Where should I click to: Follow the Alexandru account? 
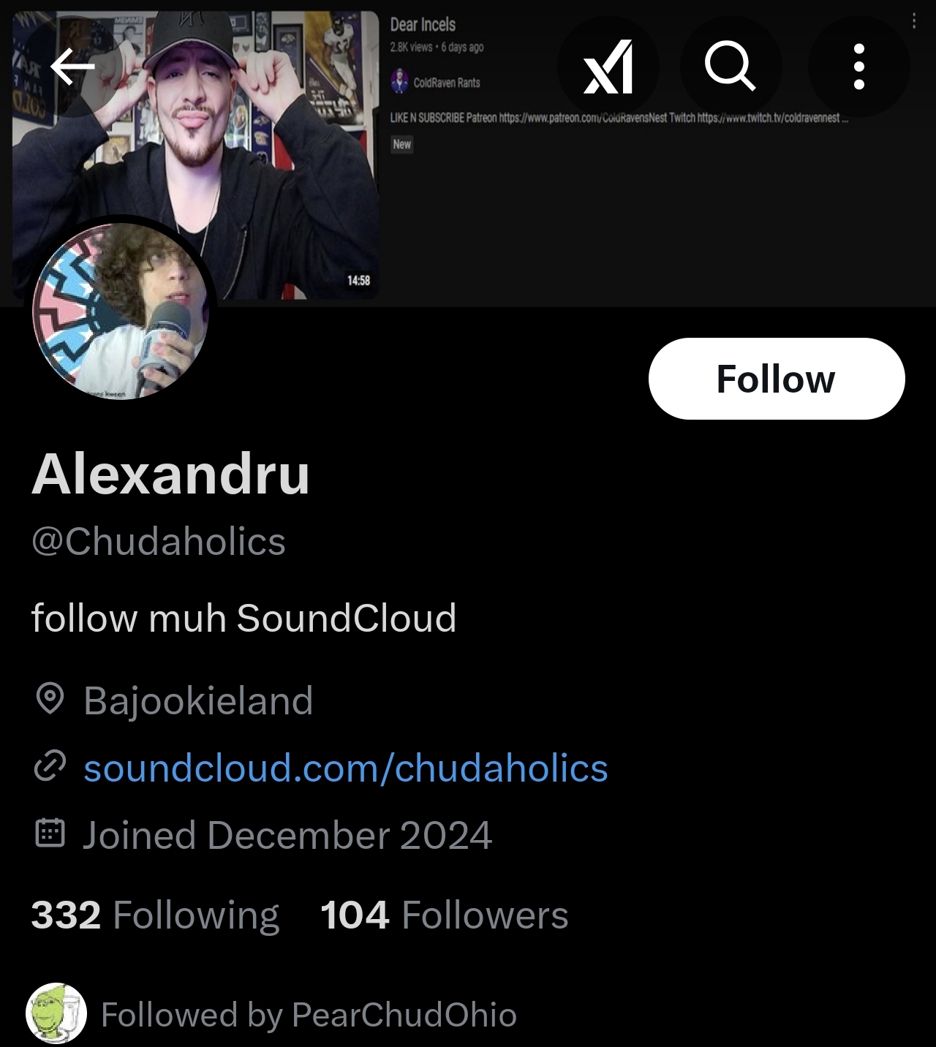(x=777, y=379)
